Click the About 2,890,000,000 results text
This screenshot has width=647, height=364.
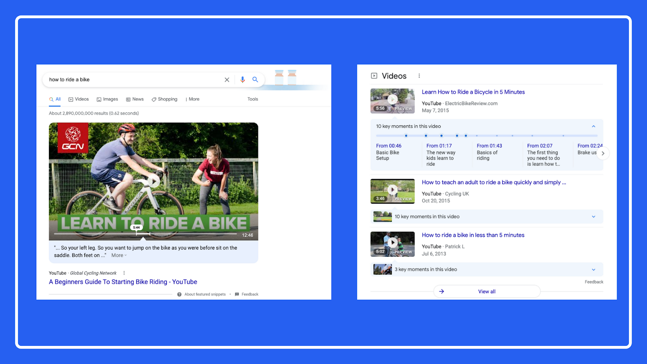click(x=94, y=113)
